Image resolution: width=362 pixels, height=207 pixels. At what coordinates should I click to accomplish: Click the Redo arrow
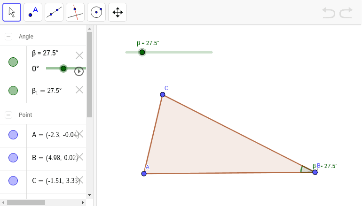346,13
